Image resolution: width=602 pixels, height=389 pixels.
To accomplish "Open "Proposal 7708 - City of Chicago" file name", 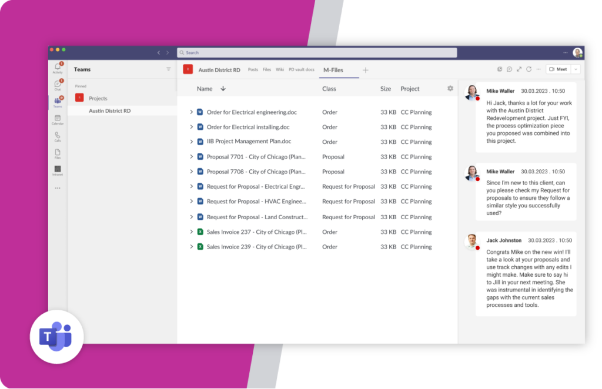I will 256,172.
